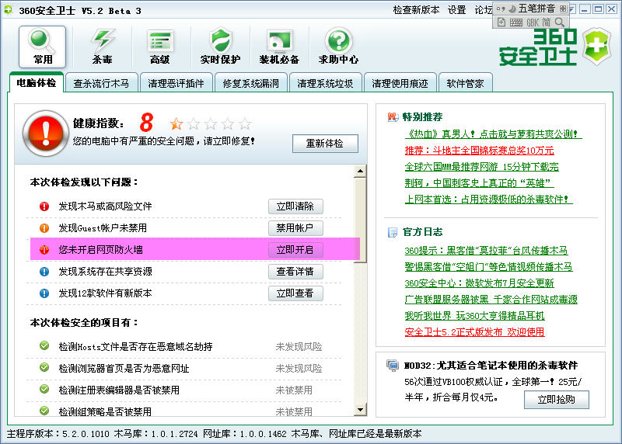
Task: Click the 查看详情 button
Action: coord(295,272)
